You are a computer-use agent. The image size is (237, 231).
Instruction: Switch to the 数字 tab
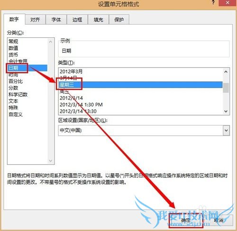[x=14, y=19]
